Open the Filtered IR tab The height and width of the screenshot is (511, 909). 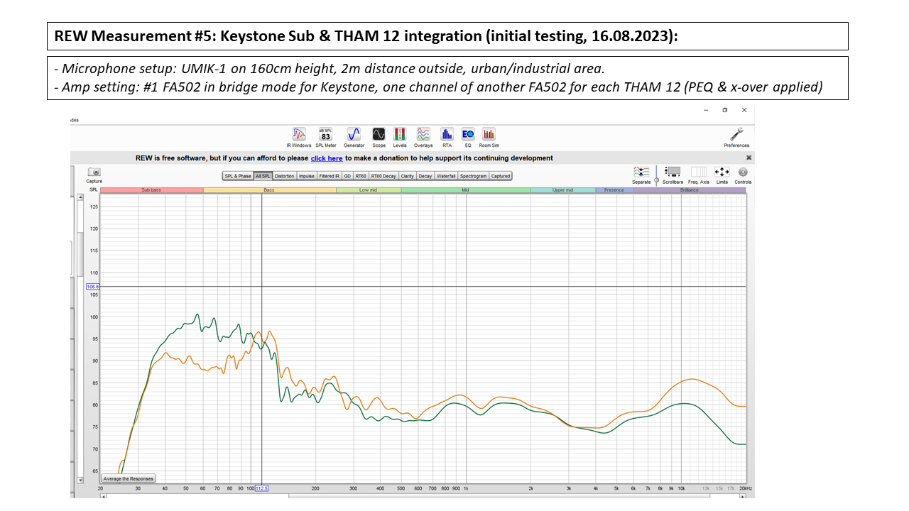coord(329,176)
